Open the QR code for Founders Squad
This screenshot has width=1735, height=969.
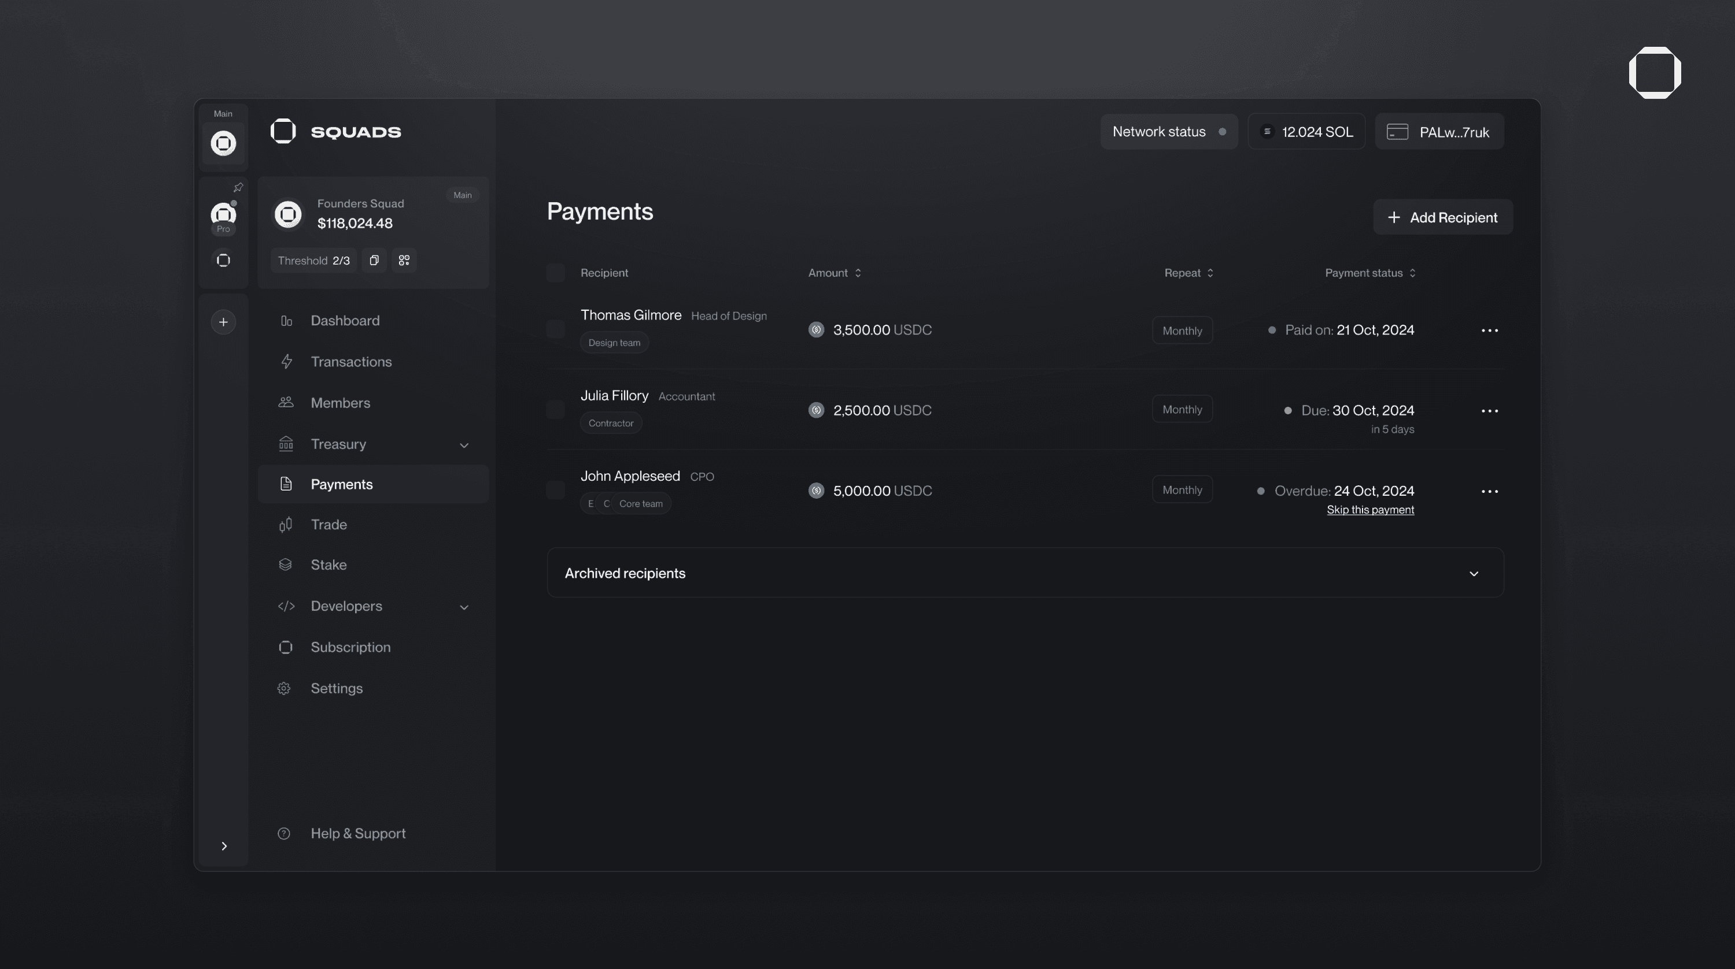(404, 260)
